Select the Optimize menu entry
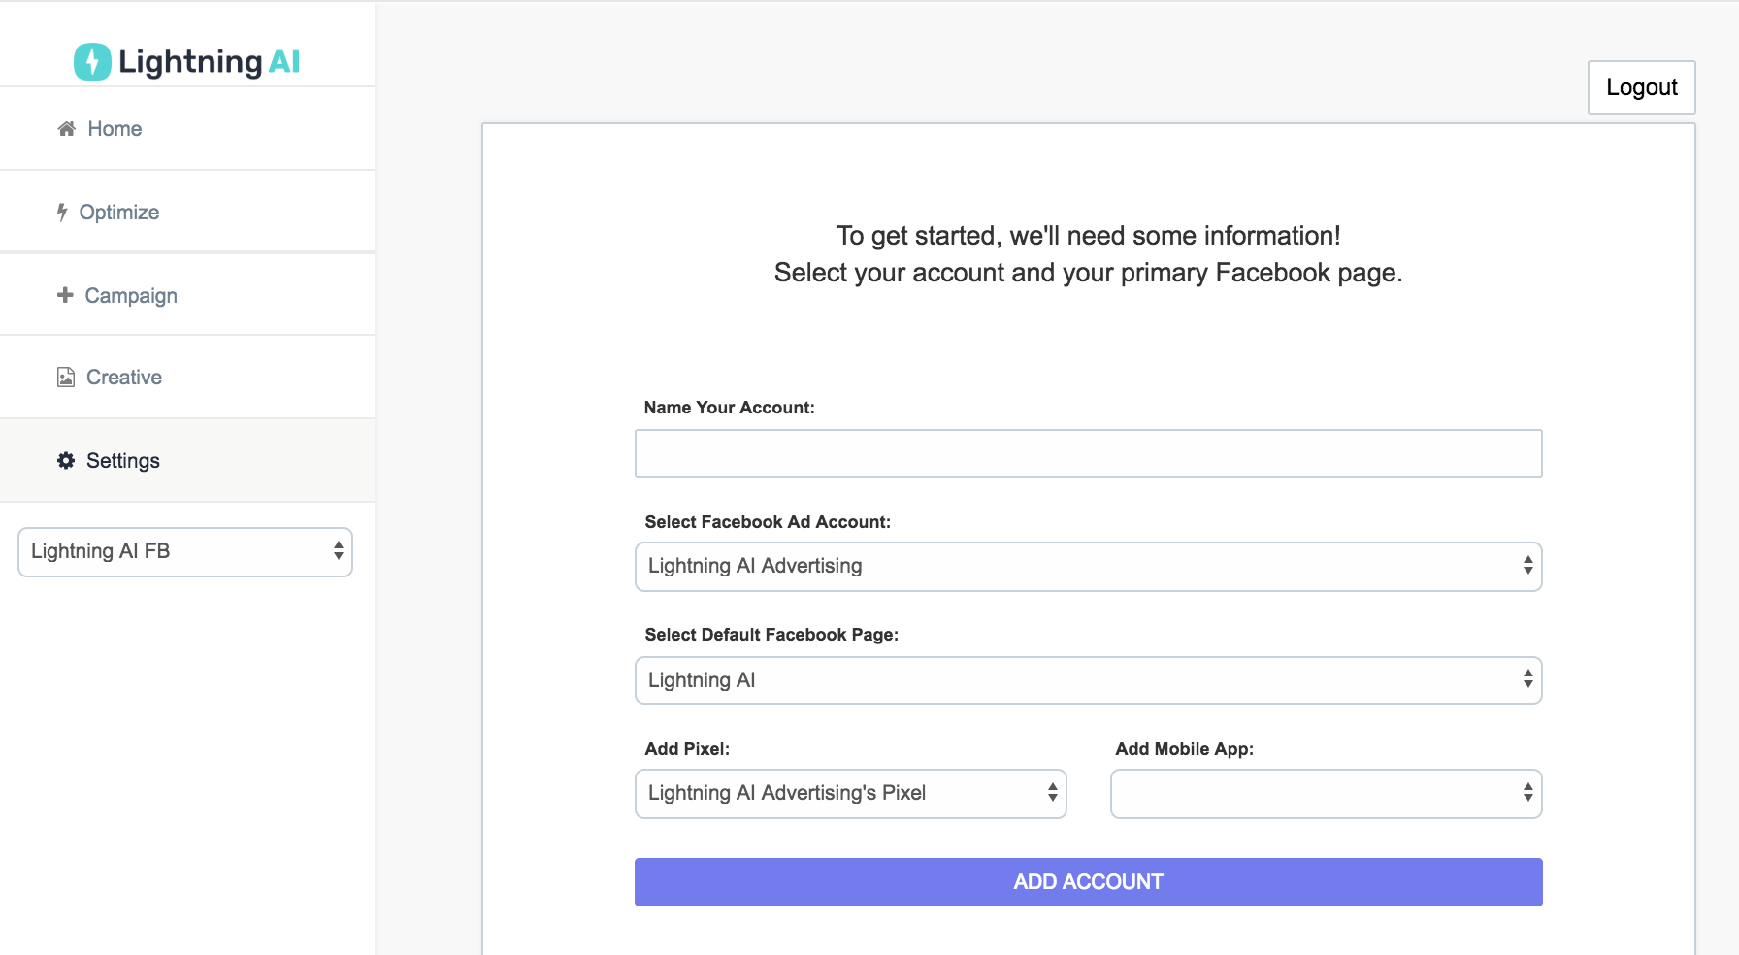 (120, 211)
